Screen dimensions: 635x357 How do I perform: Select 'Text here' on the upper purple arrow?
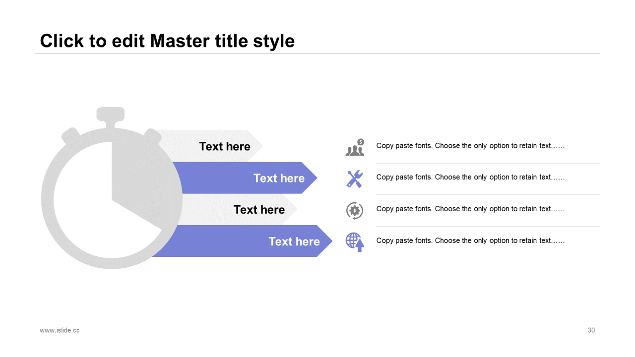pyautogui.click(x=279, y=178)
